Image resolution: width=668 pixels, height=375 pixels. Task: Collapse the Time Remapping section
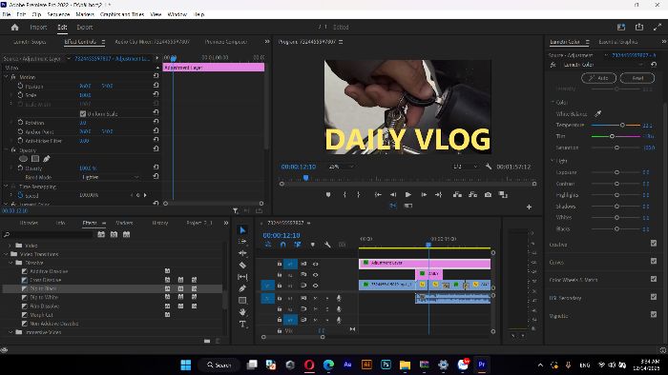[x=6, y=187]
